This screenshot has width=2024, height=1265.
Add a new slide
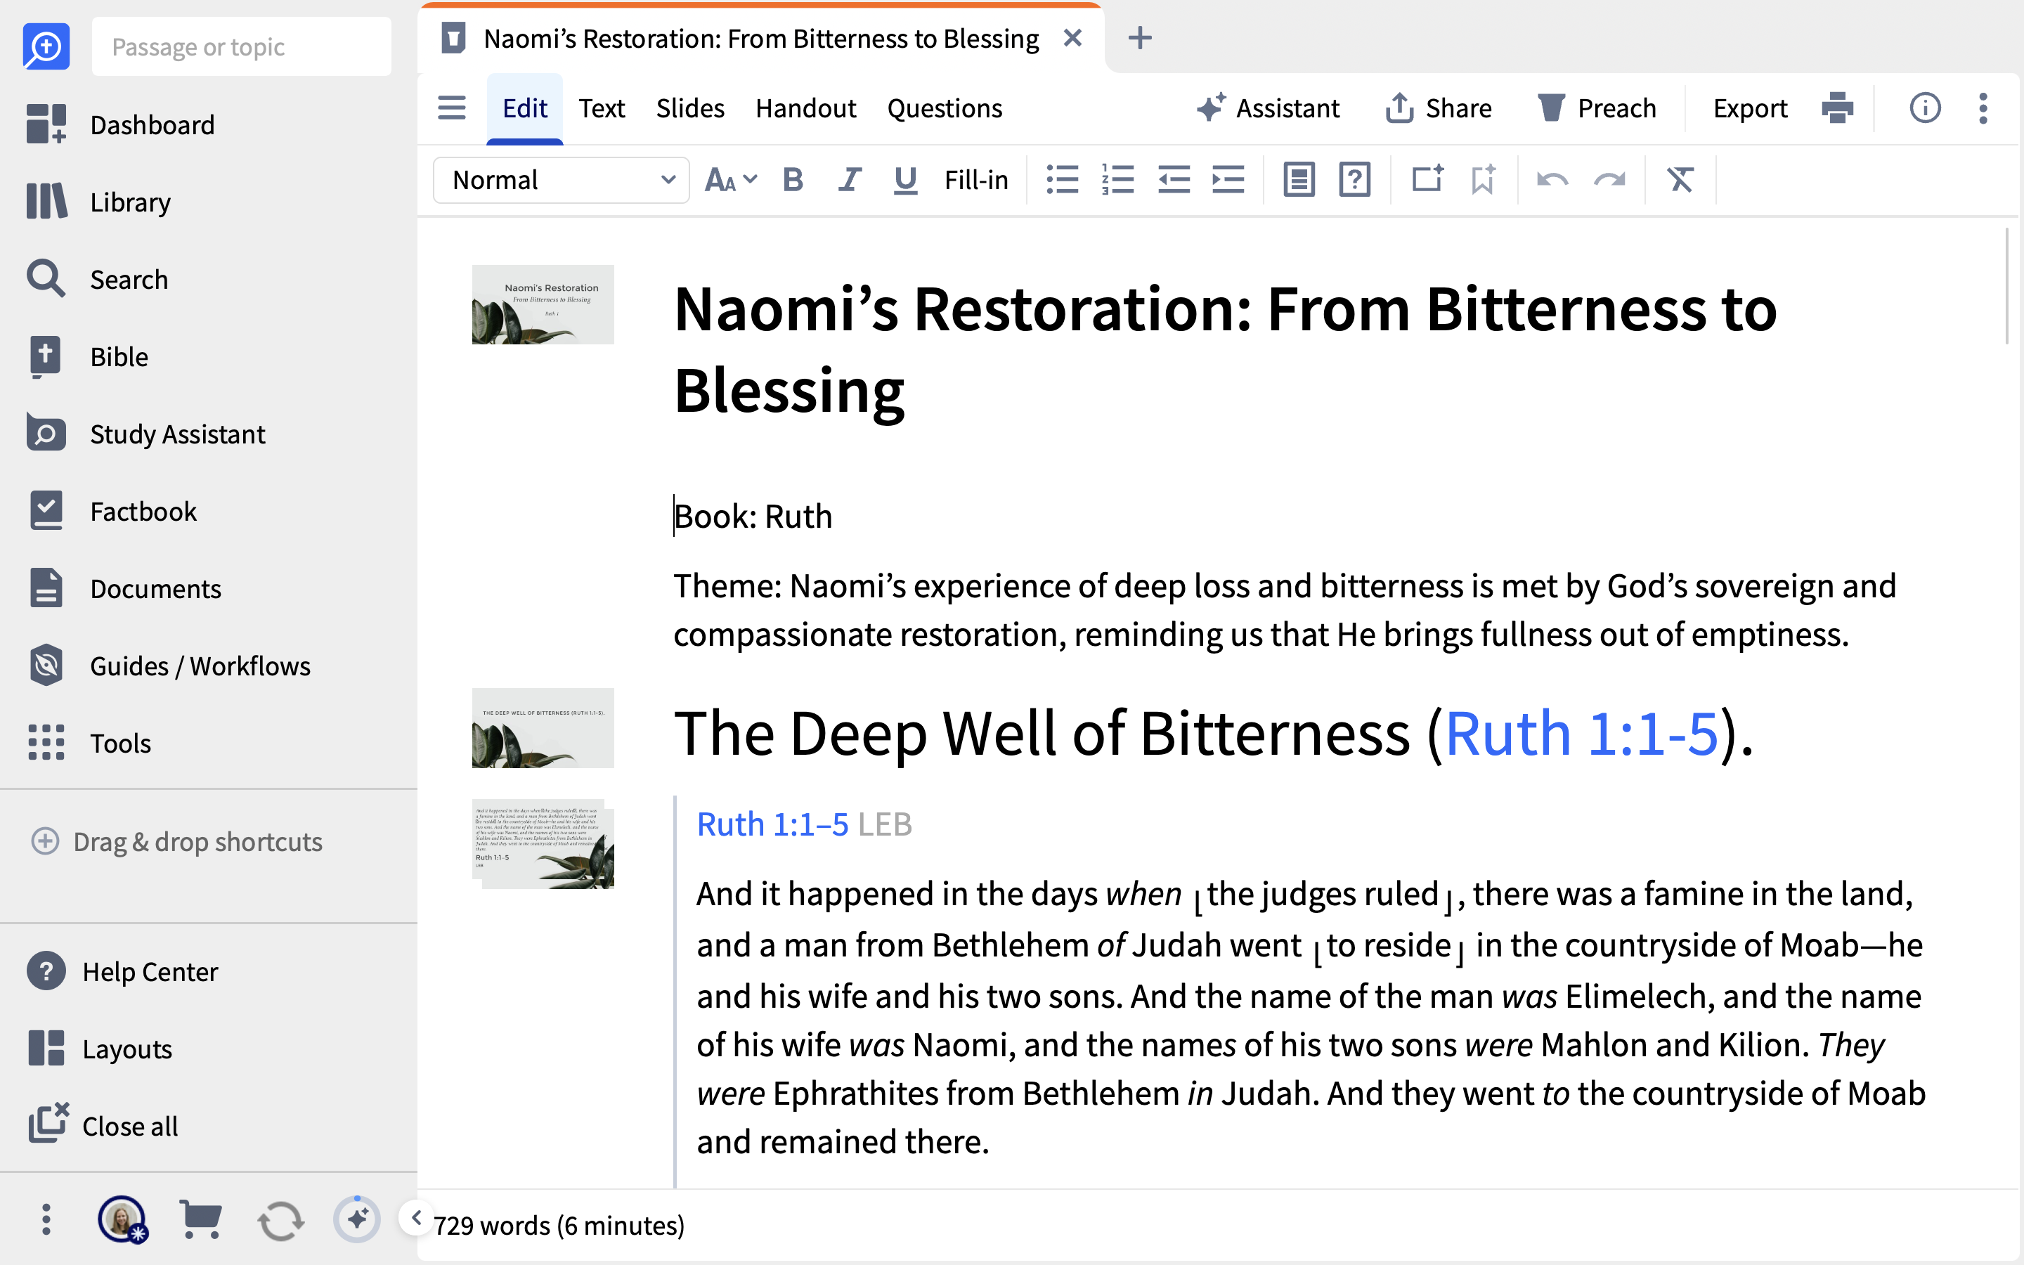[x=1427, y=180]
